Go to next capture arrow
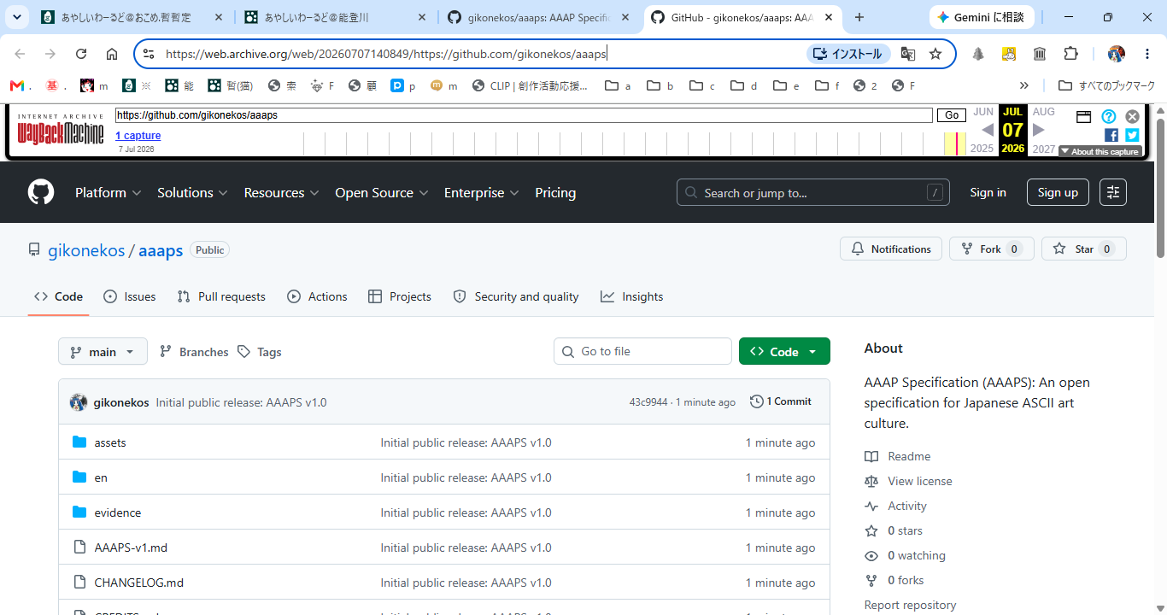 [1039, 130]
